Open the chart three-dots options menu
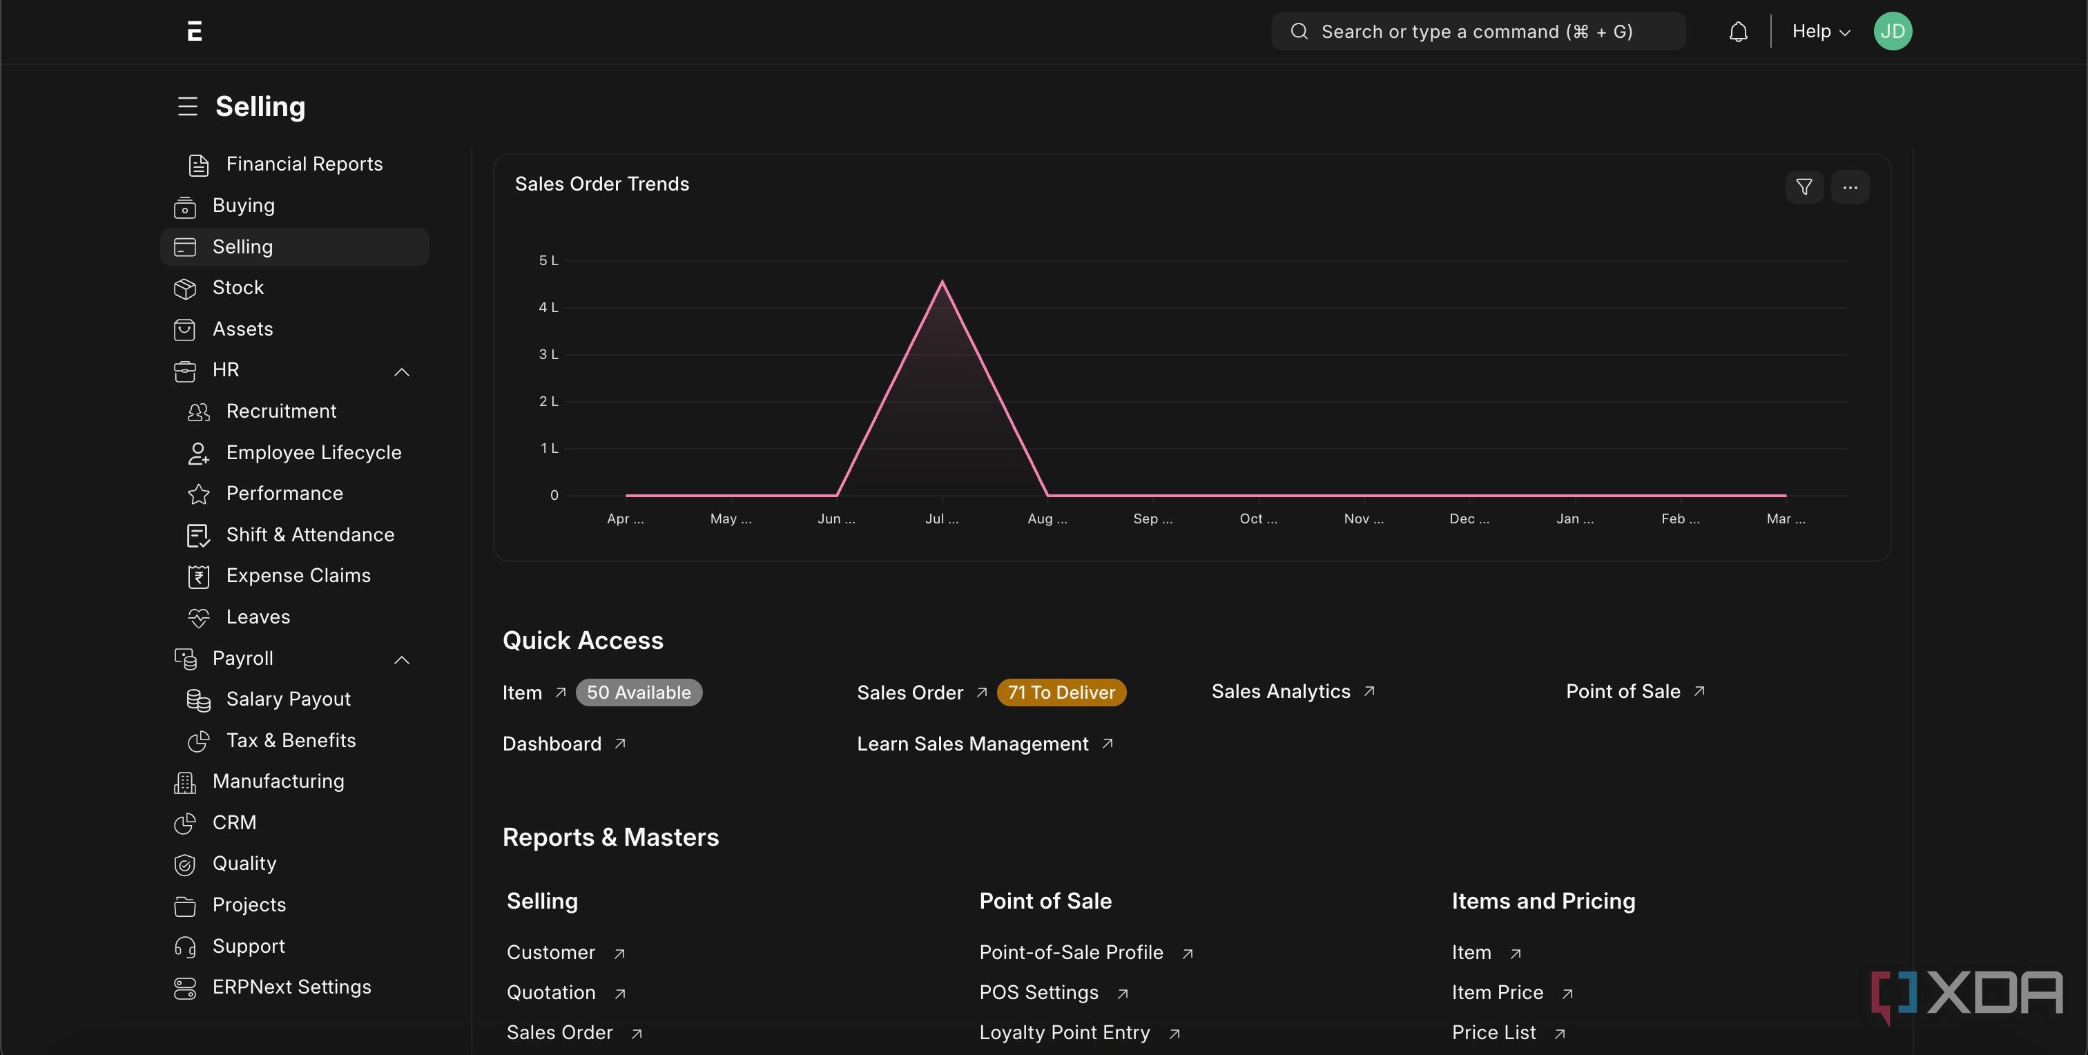The width and height of the screenshot is (2088, 1055). [1850, 187]
